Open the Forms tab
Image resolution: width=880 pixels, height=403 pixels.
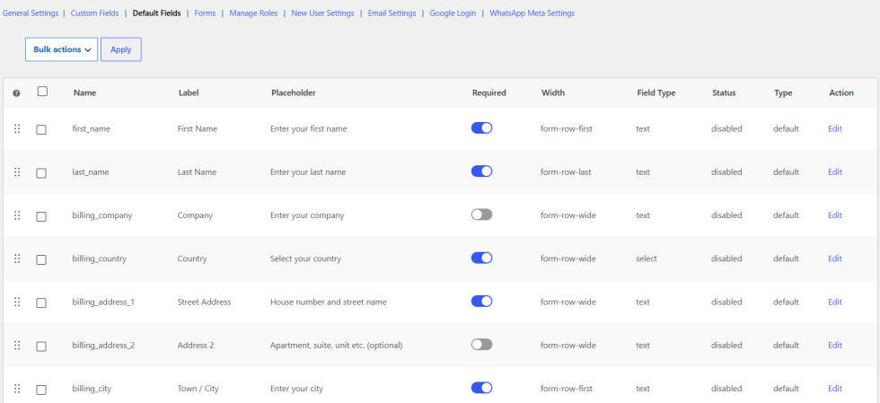pyautogui.click(x=205, y=13)
